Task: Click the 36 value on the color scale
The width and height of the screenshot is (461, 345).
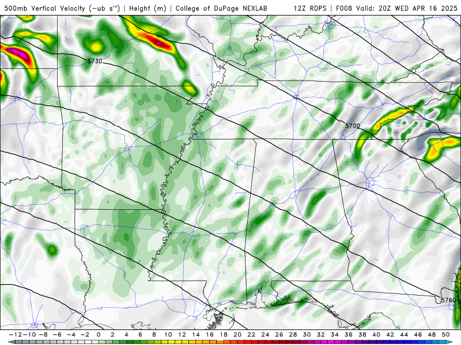Action: [349, 335]
